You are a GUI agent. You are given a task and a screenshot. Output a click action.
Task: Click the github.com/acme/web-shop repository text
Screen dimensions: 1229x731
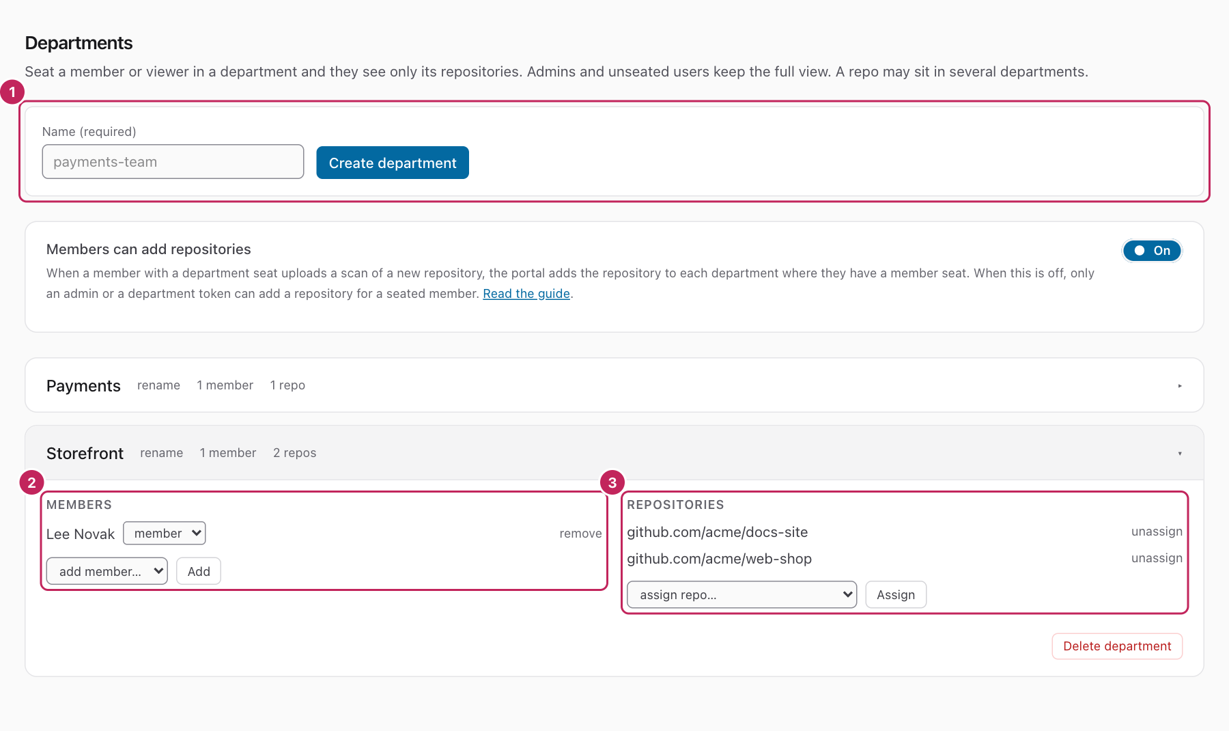(x=720, y=559)
